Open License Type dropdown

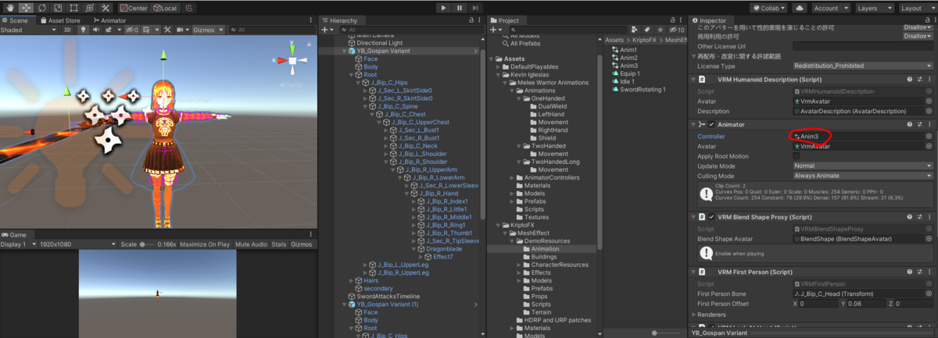click(862, 66)
